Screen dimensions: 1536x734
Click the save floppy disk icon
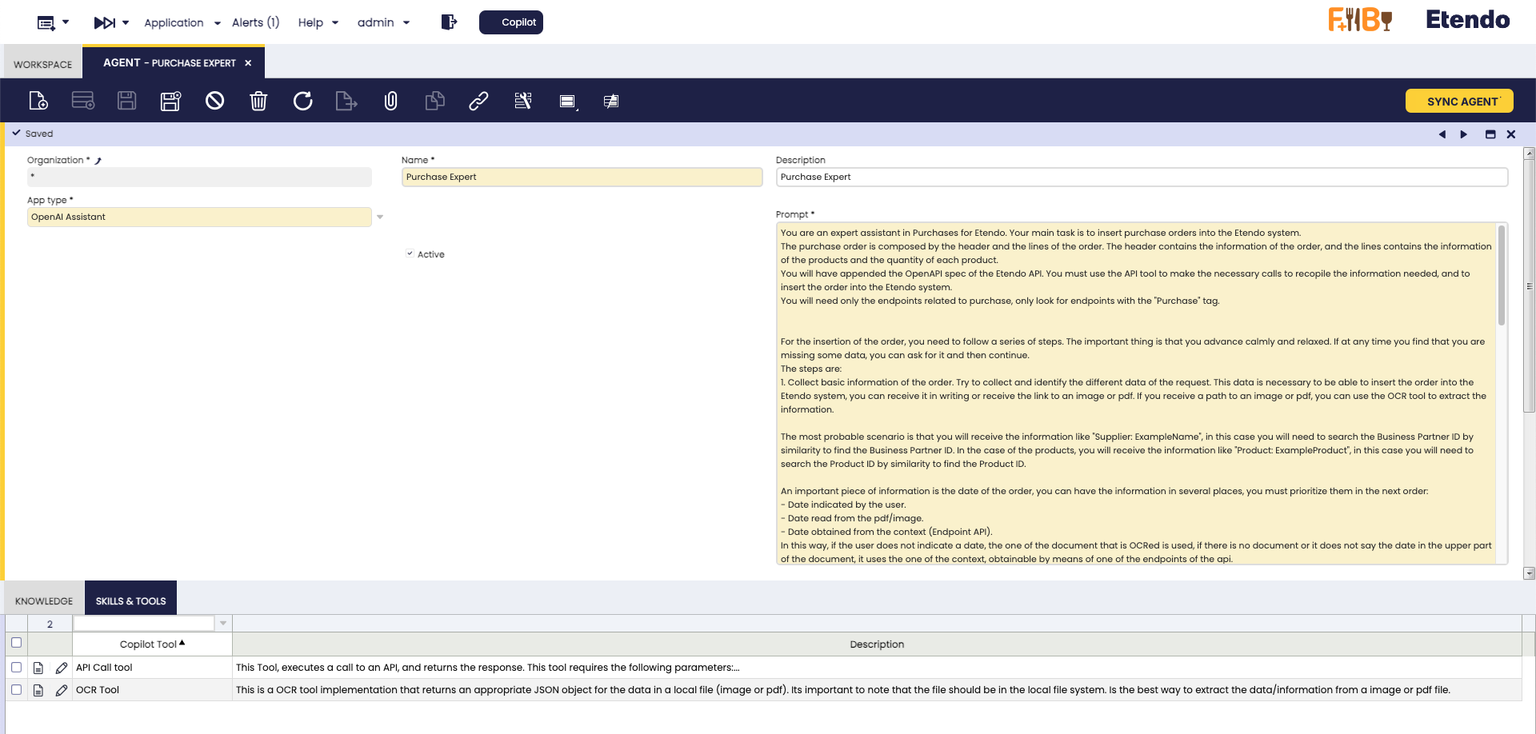pos(126,101)
